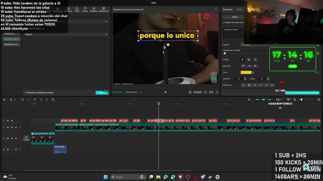This screenshot has height=181, width=323.
Task: Click the 9:16 aspect ratio button
Action: (211, 92)
